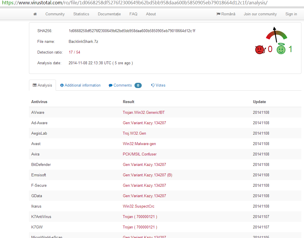Click the AegisLab result Troj.W32.Gen
304x238 pixels.
[134, 133]
